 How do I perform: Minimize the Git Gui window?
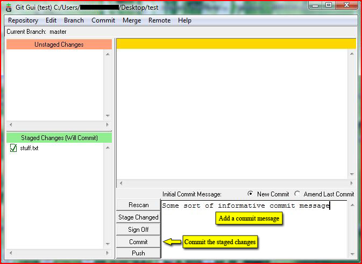coord(316,5)
